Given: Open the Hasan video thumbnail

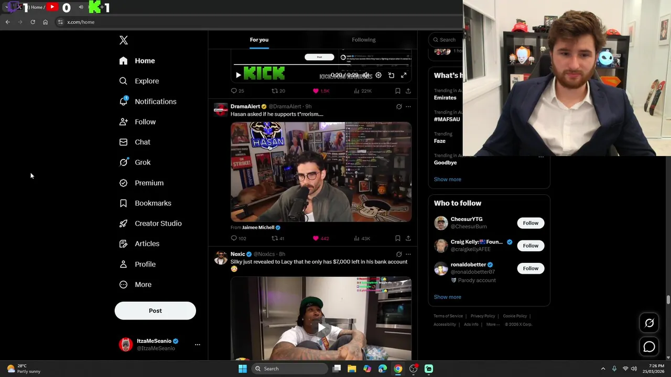Looking at the screenshot, I should click(321, 172).
